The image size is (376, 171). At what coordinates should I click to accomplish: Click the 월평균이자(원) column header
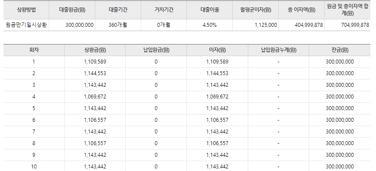[256, 10]
